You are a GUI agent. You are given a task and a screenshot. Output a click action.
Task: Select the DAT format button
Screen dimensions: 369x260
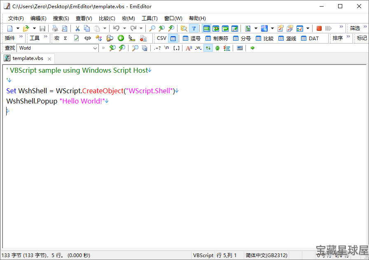[x=310, y=38]
